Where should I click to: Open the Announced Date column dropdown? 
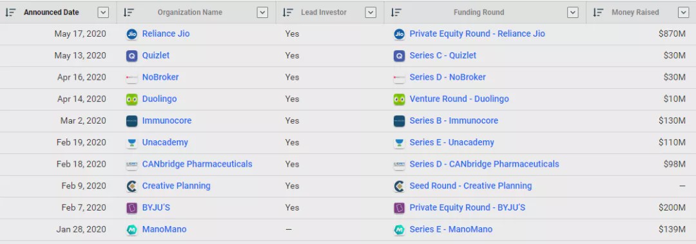103,12
